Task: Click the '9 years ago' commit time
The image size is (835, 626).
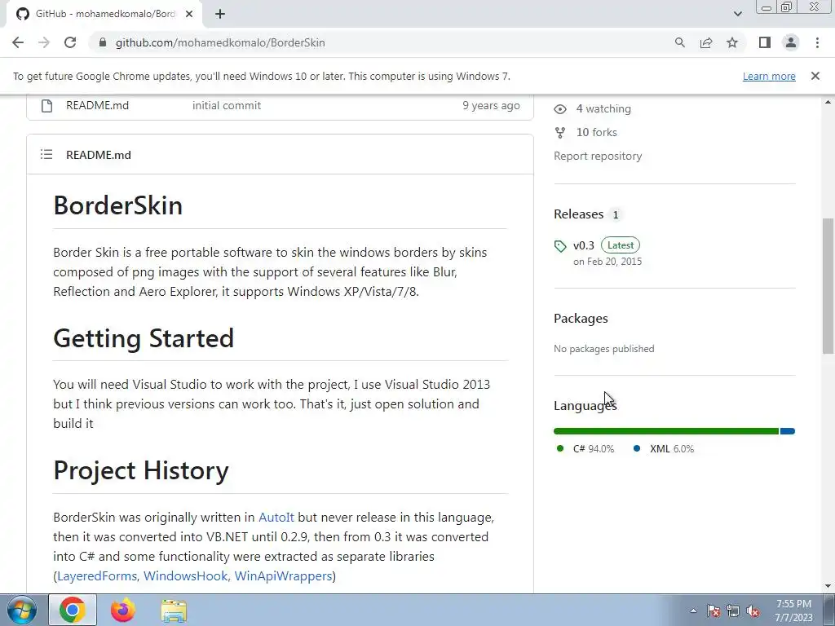Action: [491, 105]
